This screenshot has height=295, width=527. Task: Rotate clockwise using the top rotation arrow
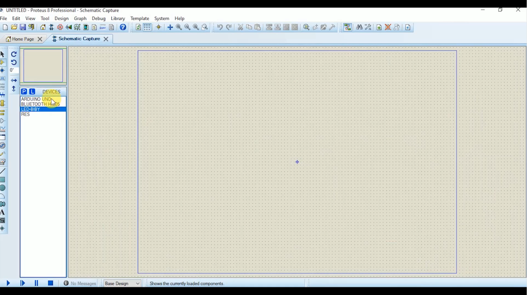[x=14, y=54]
